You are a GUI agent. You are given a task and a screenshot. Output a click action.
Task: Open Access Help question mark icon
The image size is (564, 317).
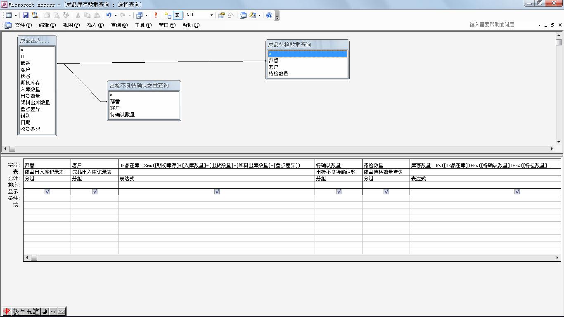click(269, 15)
